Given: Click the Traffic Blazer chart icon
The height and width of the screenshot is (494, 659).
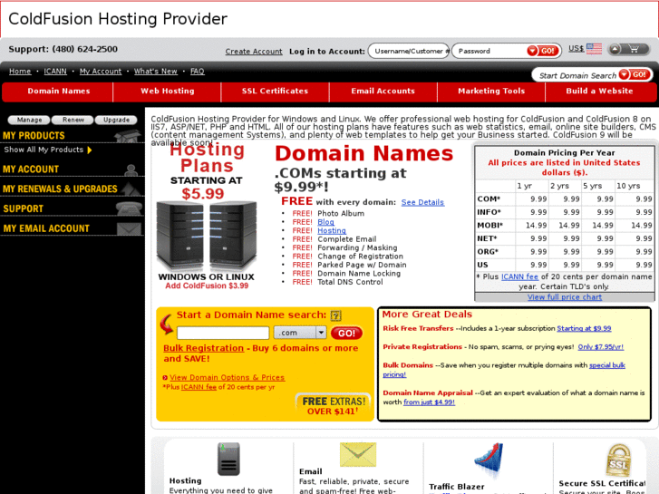Looking at the screenshot, I should tap(489, 460).
